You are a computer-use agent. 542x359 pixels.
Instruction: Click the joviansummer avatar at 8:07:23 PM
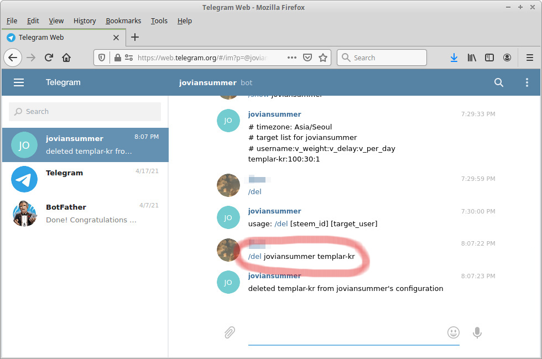tap(228, 282)
